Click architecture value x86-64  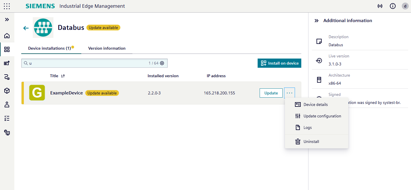point(335,83)
